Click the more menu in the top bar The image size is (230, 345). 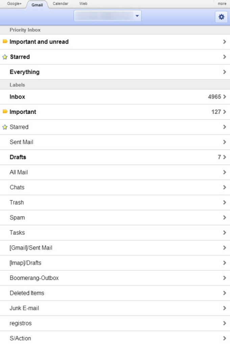coord(222,3)
